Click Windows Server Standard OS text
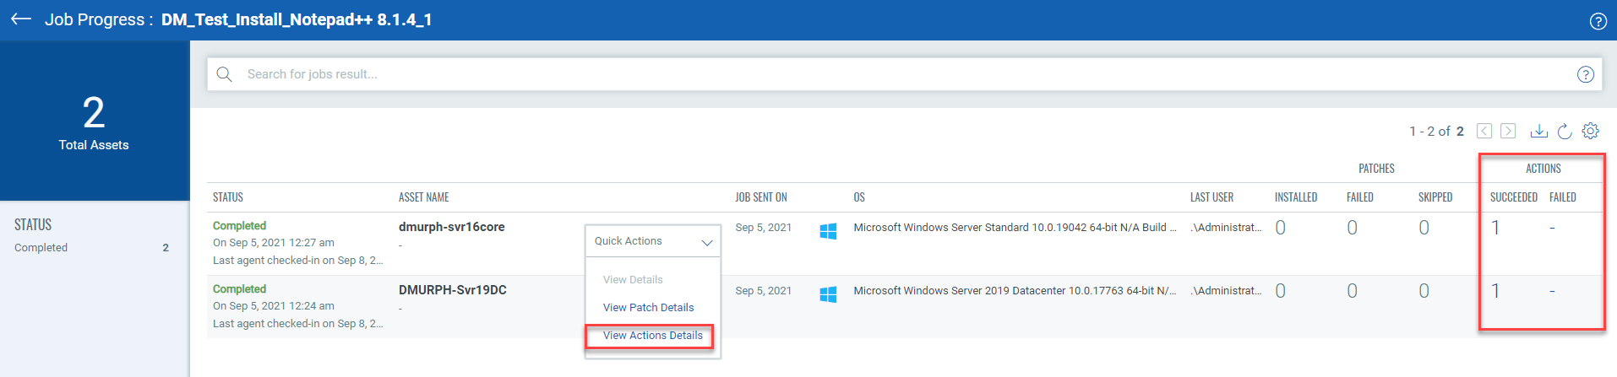This screenshot has height=377, width=1617. coord(1015,227)
